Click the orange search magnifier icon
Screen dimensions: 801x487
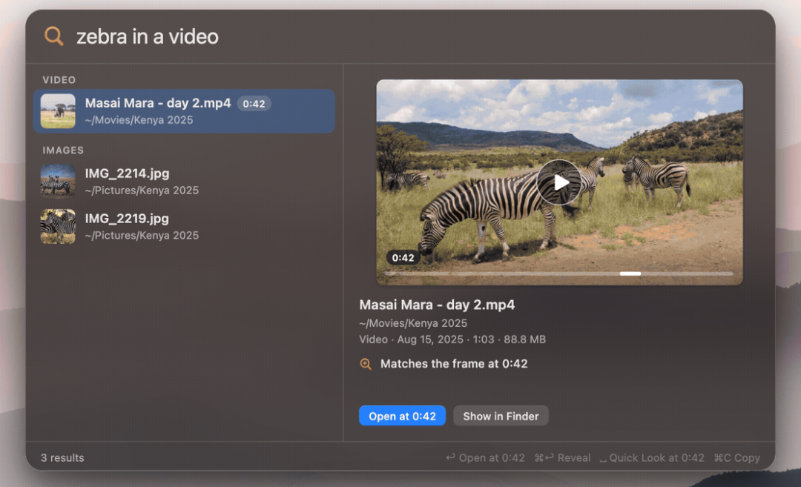[53, 36]
